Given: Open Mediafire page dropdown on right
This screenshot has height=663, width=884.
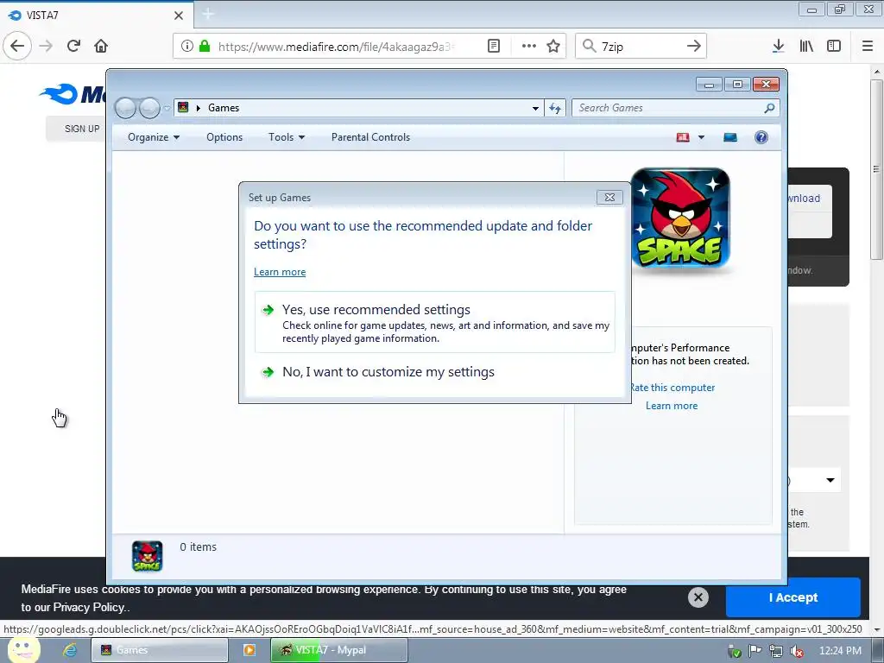Looking at the screenshot, I should (x=830, y=480).
